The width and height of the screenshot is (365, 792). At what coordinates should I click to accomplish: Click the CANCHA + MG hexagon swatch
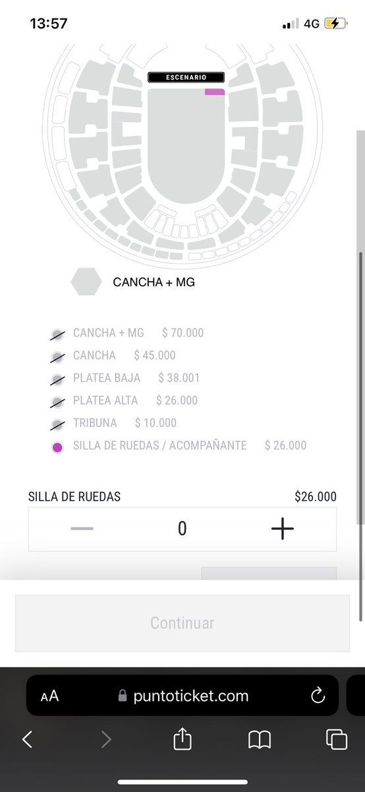[86, 282]
